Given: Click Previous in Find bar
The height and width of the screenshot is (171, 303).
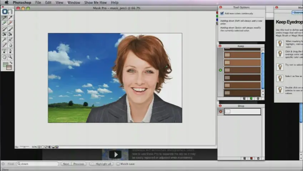Looking at the screenshot, I should click(79, 164).
